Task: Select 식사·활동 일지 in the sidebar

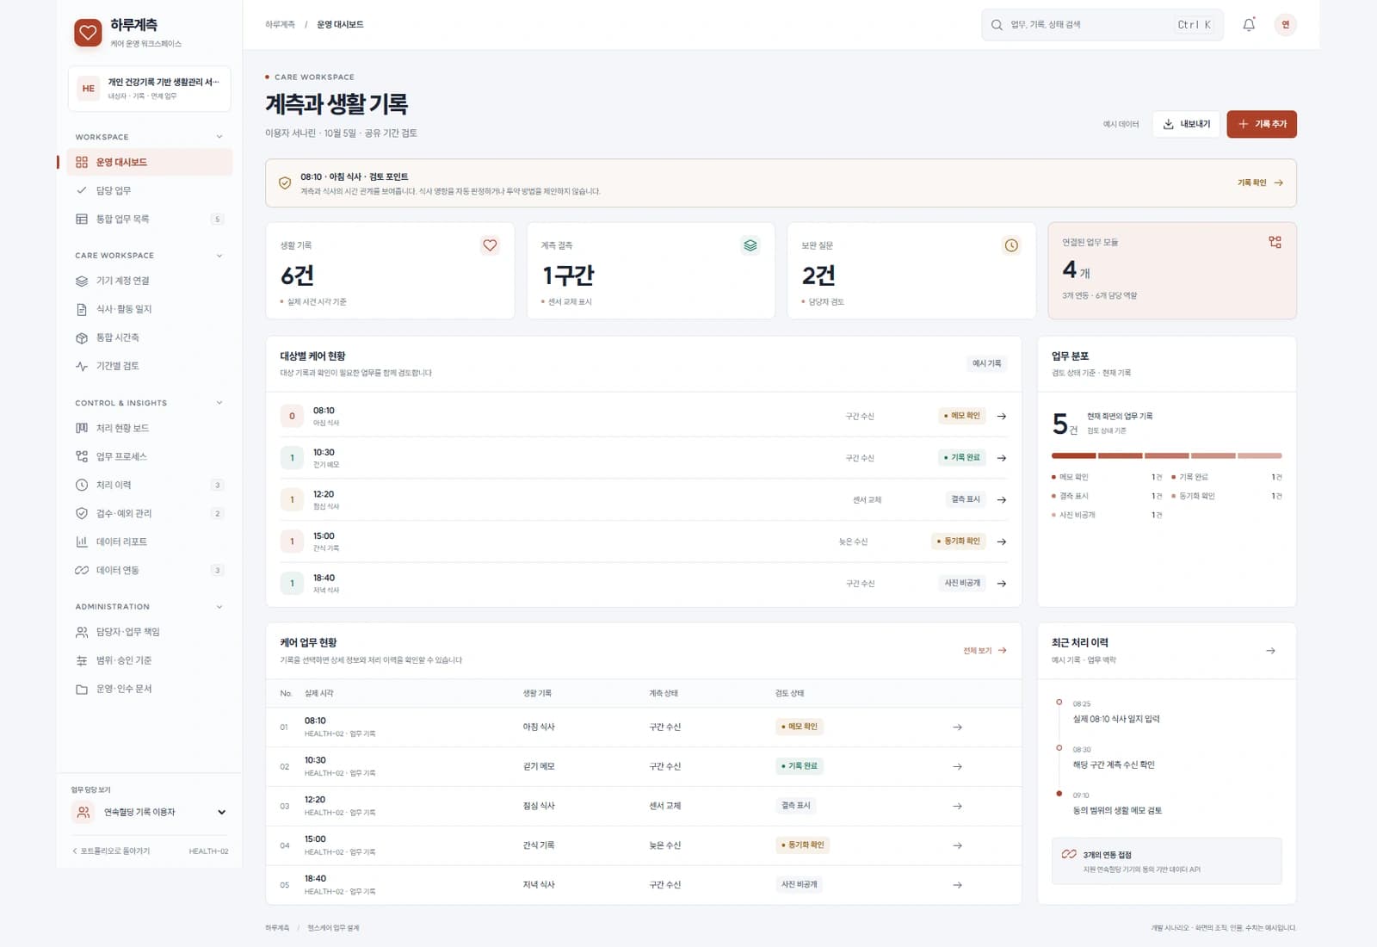Action: click(150, 309)
